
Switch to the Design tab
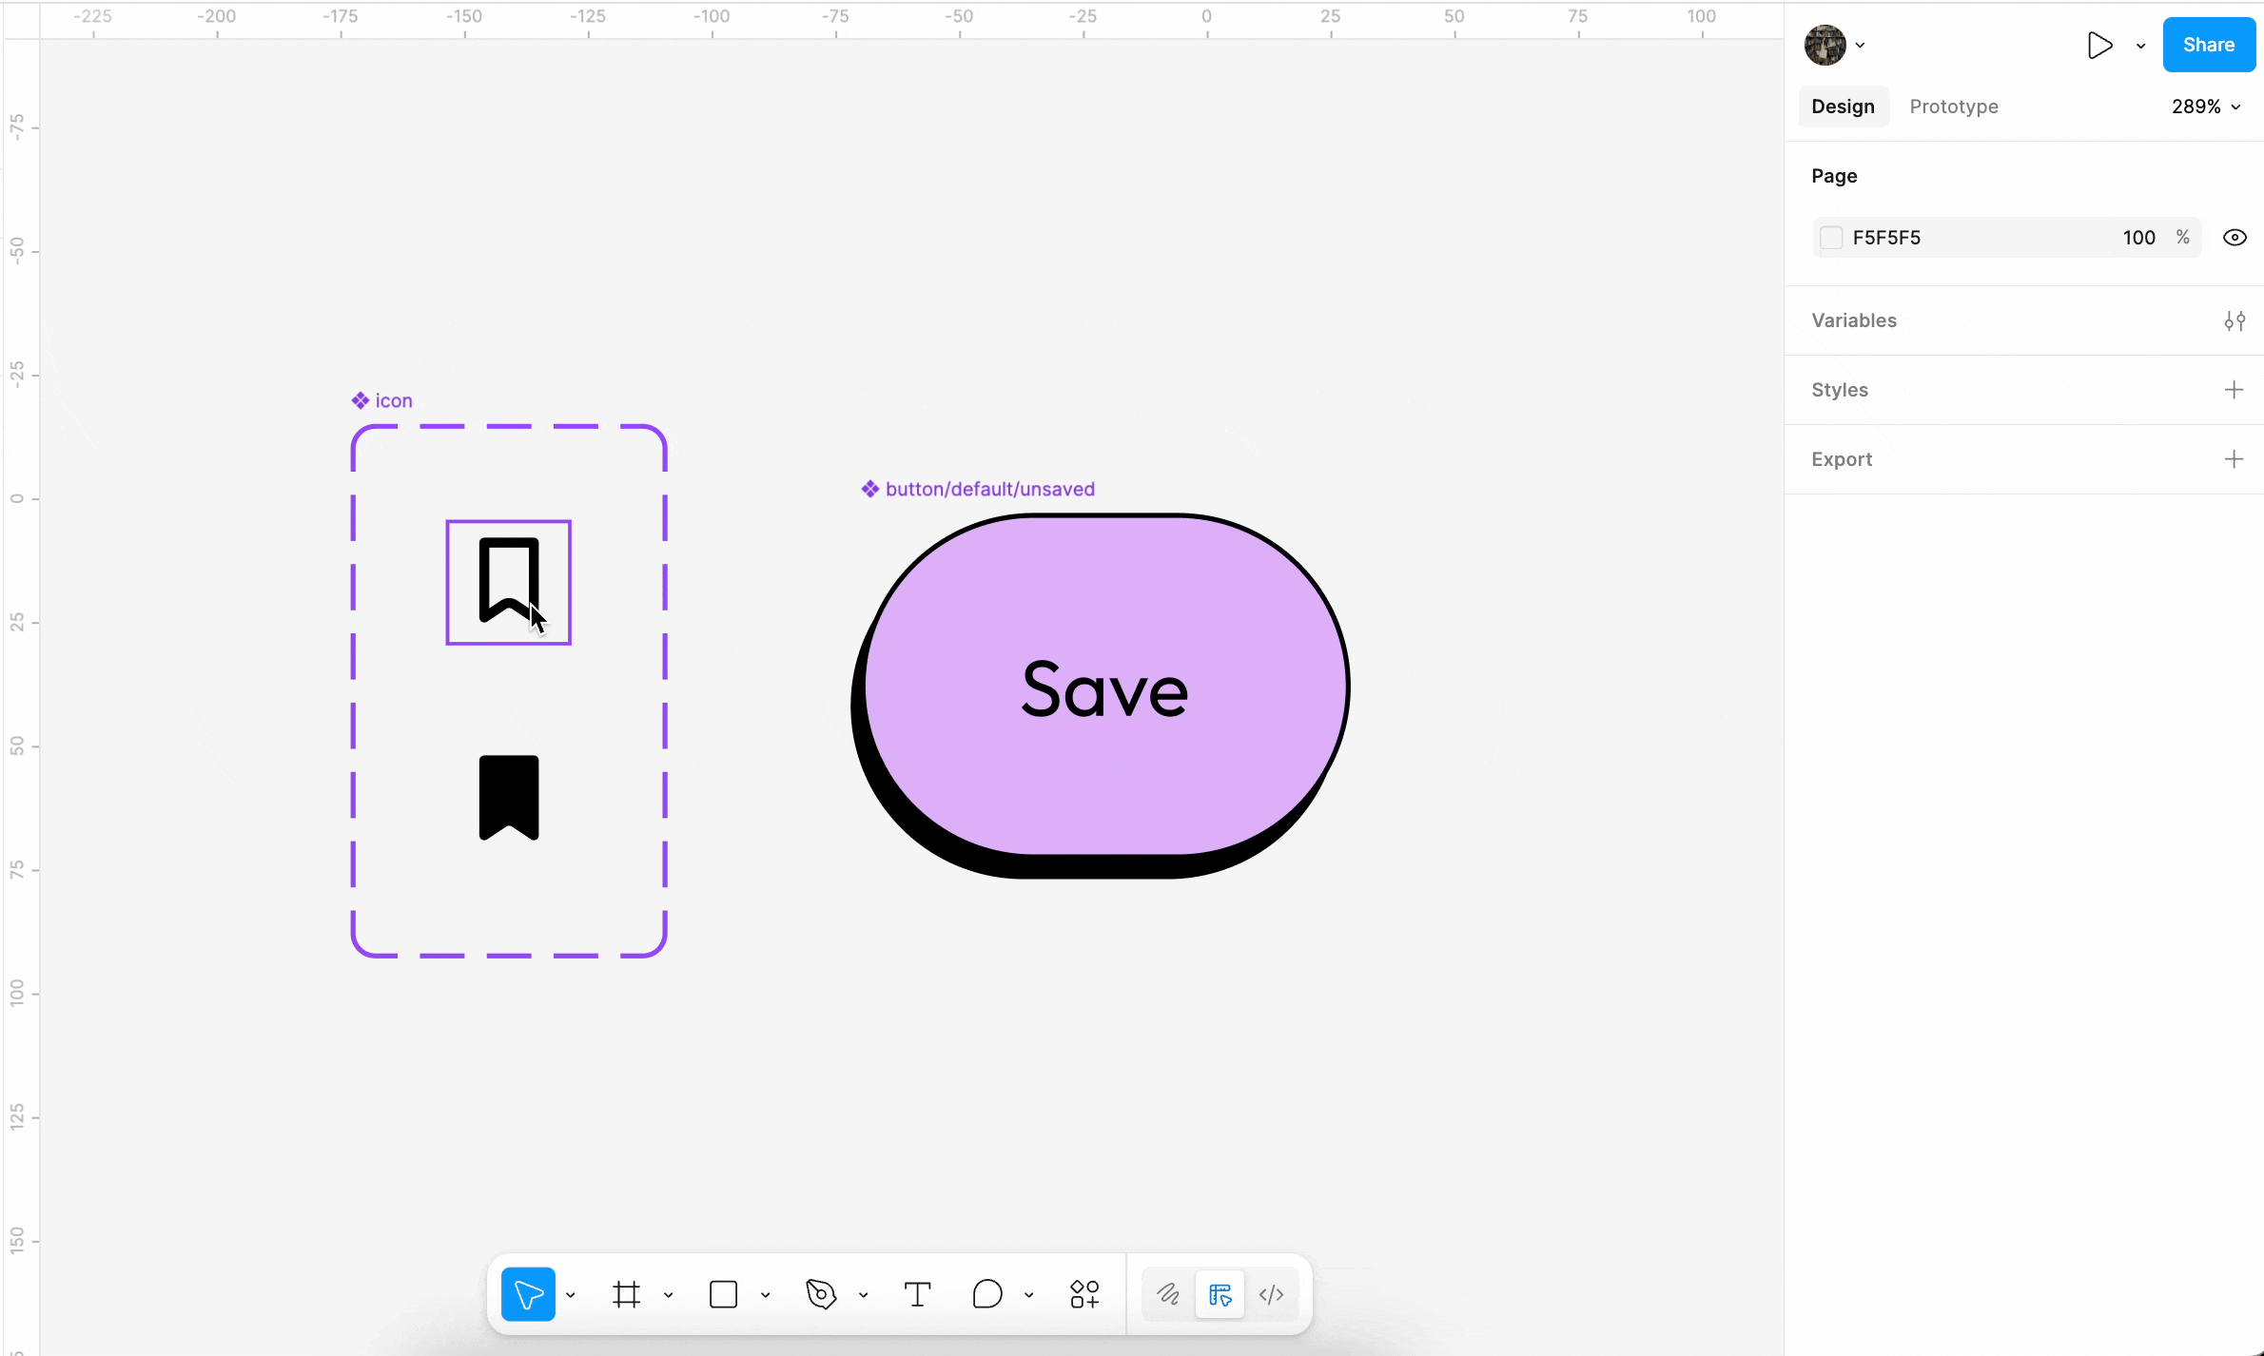pos(1842,107)
